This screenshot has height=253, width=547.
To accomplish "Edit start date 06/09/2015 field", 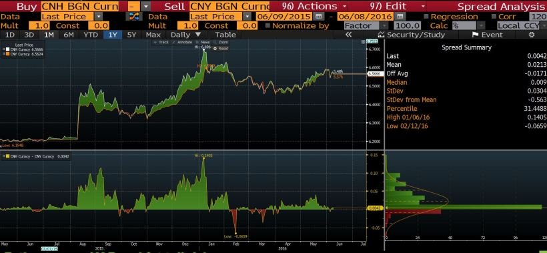I will [284, 17].
